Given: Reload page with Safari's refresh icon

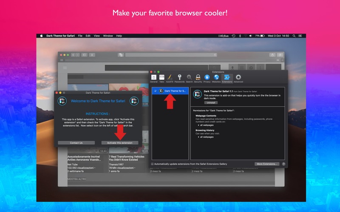Looking at the screenshot, I should pos(215,55).
